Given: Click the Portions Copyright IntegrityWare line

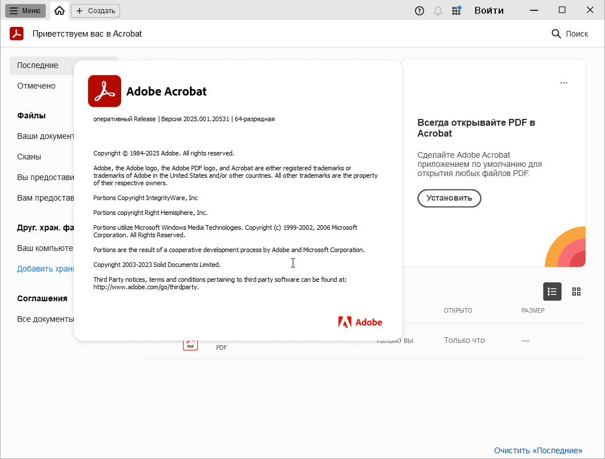Looking at the screenshot, I should pyautogui.click(x=145, y=198).
